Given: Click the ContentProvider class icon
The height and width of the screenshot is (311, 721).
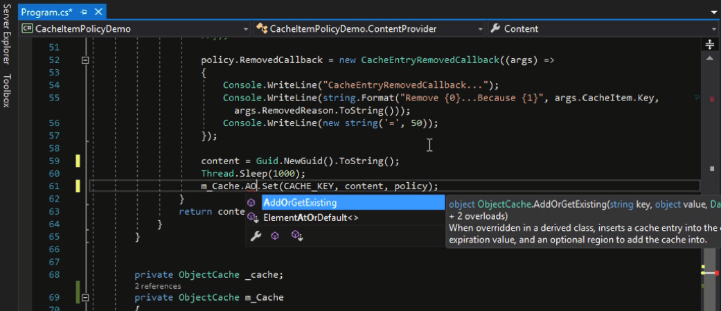Looking at the screenshot, I should point(262,28).
